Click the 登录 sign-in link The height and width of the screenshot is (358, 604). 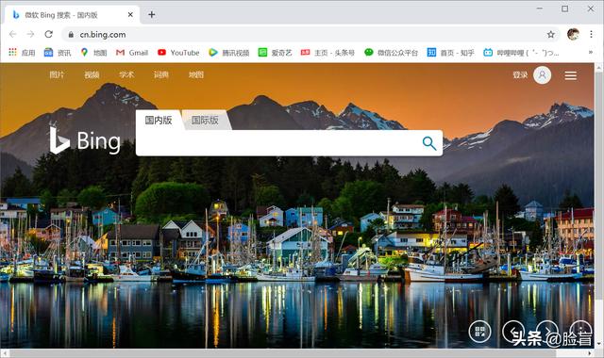coord(520,74)
